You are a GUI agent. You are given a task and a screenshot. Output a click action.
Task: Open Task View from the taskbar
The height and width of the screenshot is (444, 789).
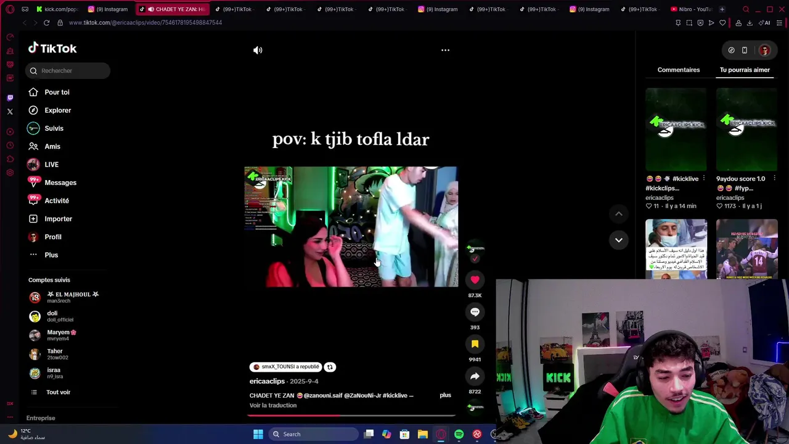point(369,434)
